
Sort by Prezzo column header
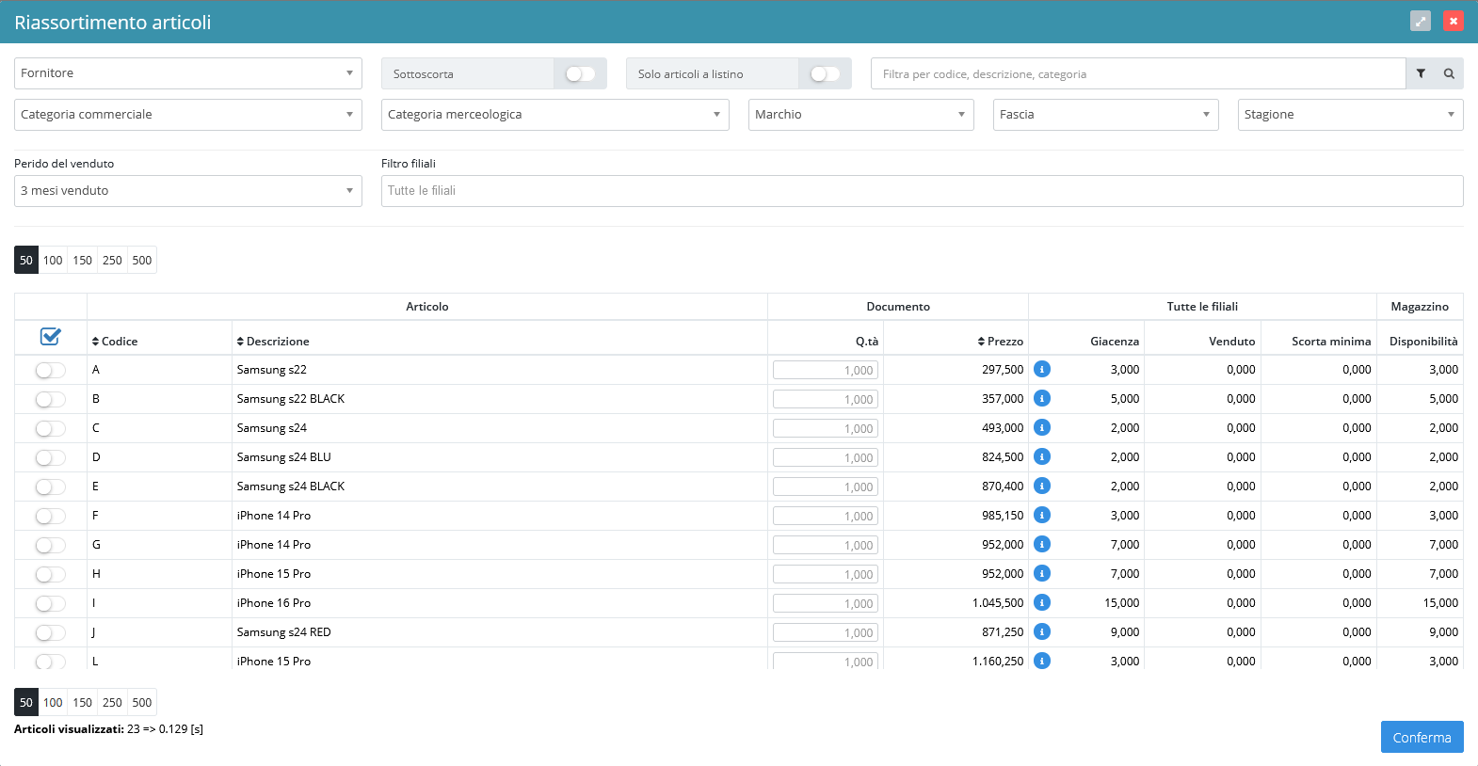[1000, 341]
